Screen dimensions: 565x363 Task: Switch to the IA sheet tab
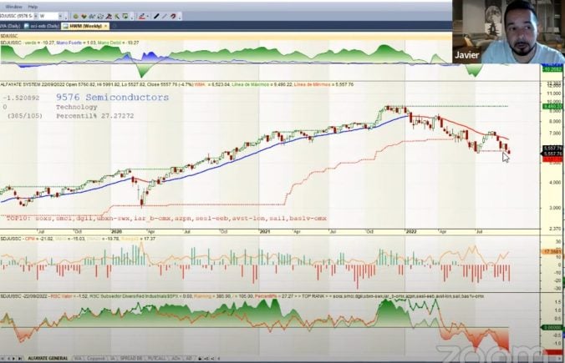pos(113,358)
